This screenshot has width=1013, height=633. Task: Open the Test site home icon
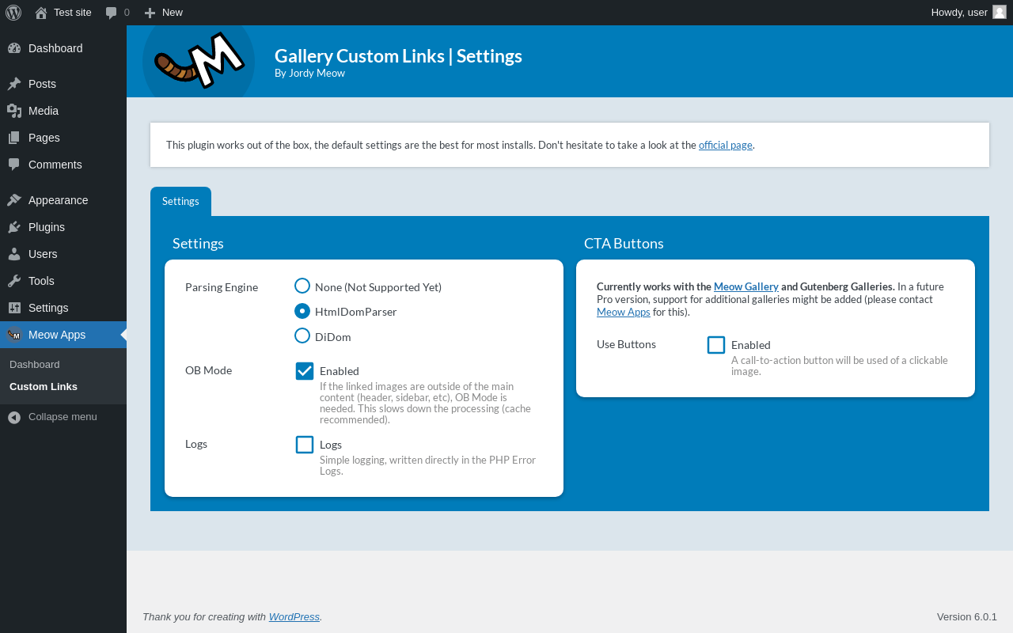click(x=41, y=13)
